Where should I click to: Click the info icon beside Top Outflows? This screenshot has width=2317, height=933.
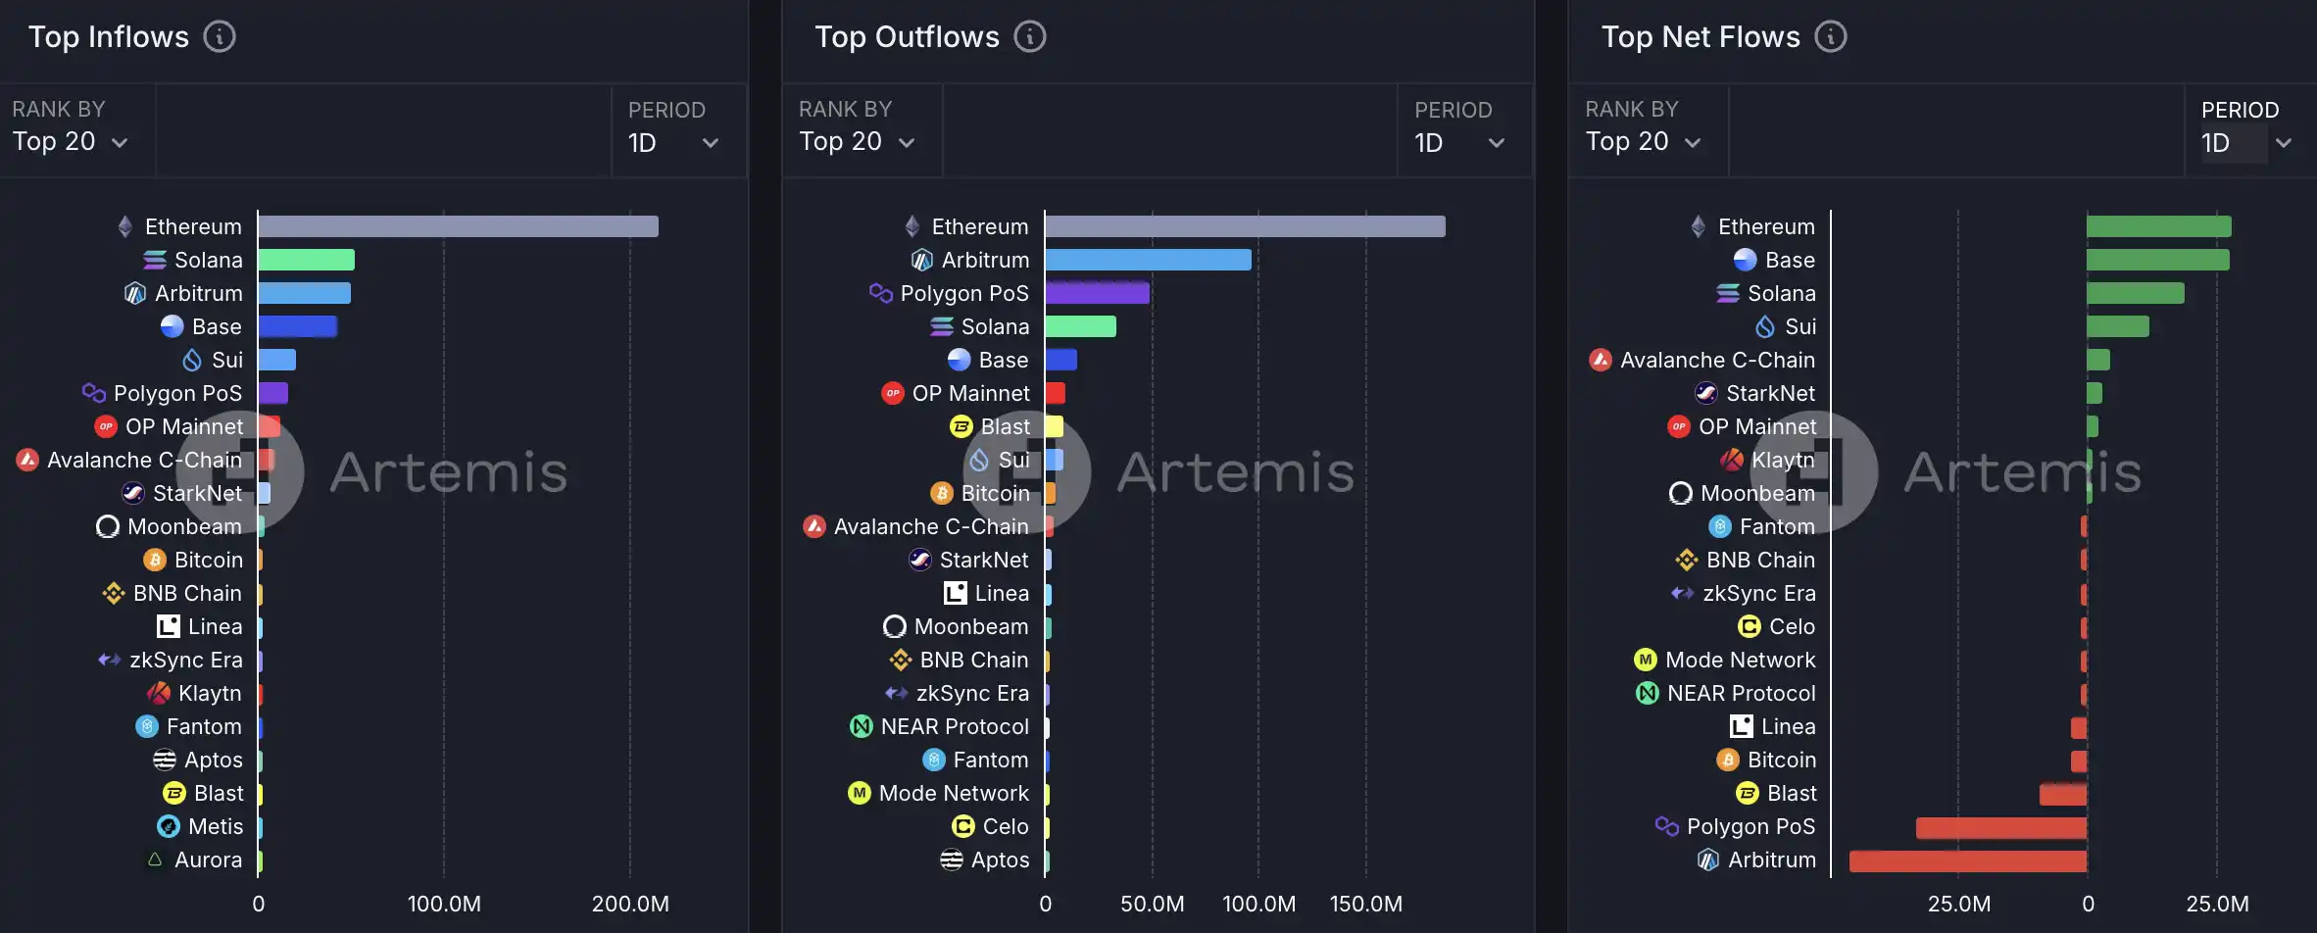point(1029,37)
